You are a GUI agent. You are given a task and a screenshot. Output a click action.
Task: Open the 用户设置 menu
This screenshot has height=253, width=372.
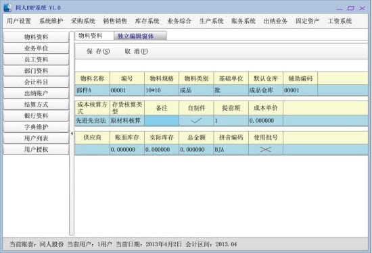tap(19, 21)
